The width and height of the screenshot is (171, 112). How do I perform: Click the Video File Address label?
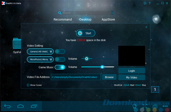point(38,77)
